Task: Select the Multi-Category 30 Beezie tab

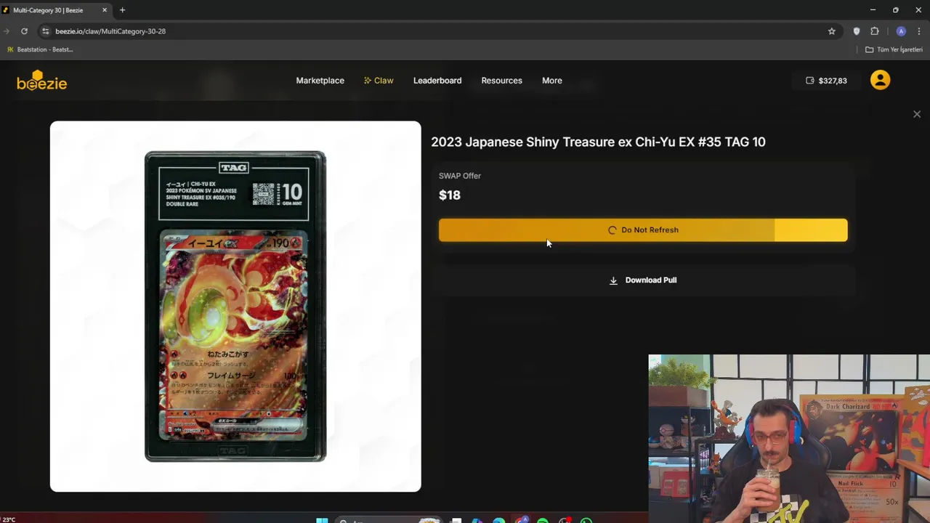Action: [x=55, y=10]
